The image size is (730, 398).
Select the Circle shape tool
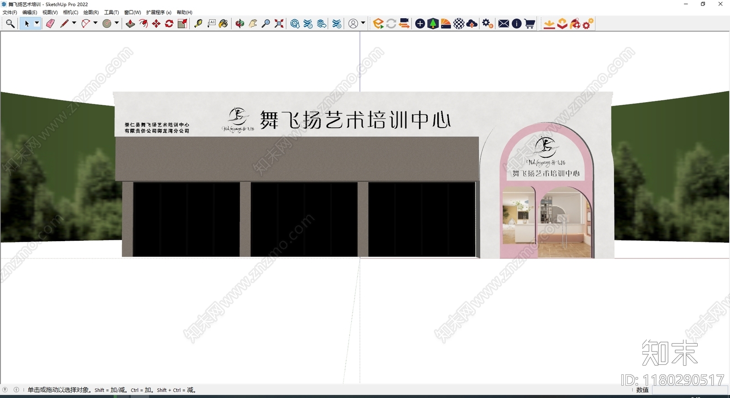click(x=107, y=24)
